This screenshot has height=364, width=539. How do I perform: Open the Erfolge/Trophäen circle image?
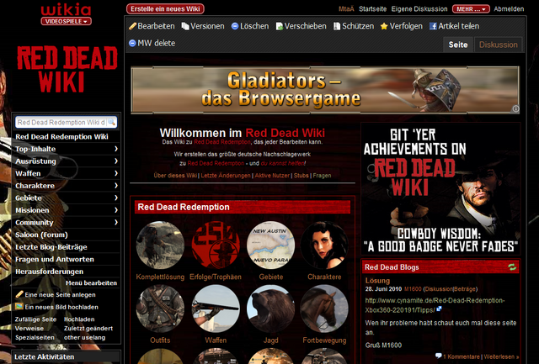tap(216, 245)
